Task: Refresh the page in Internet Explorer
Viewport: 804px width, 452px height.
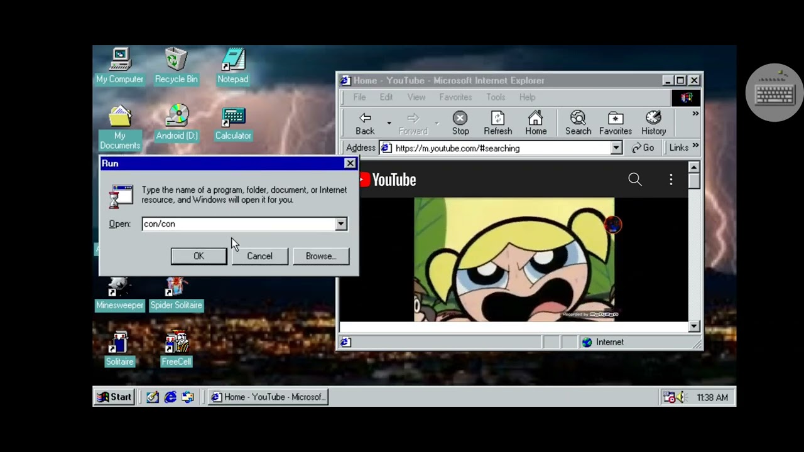Action: pos(497,123)
